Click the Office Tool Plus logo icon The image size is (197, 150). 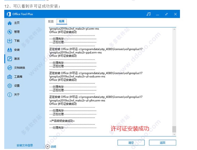click(x=9, y=14)
